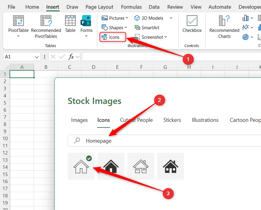Insert line or area chart
Viewport: 261px width, 210px height.
pyautogui.click(x=245, y=27)
